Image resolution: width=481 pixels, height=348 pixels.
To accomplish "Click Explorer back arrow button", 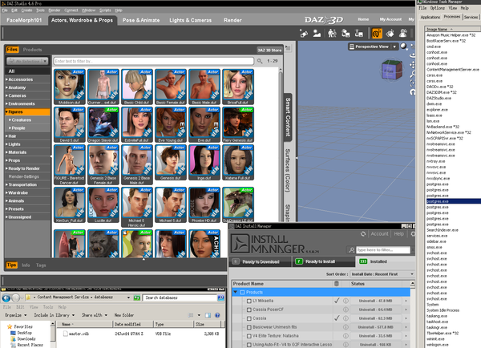I will point(6,297).
